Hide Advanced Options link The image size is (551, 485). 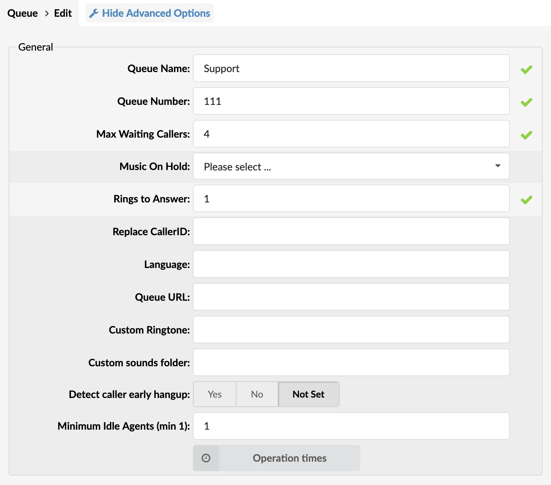tap(150, 13)
